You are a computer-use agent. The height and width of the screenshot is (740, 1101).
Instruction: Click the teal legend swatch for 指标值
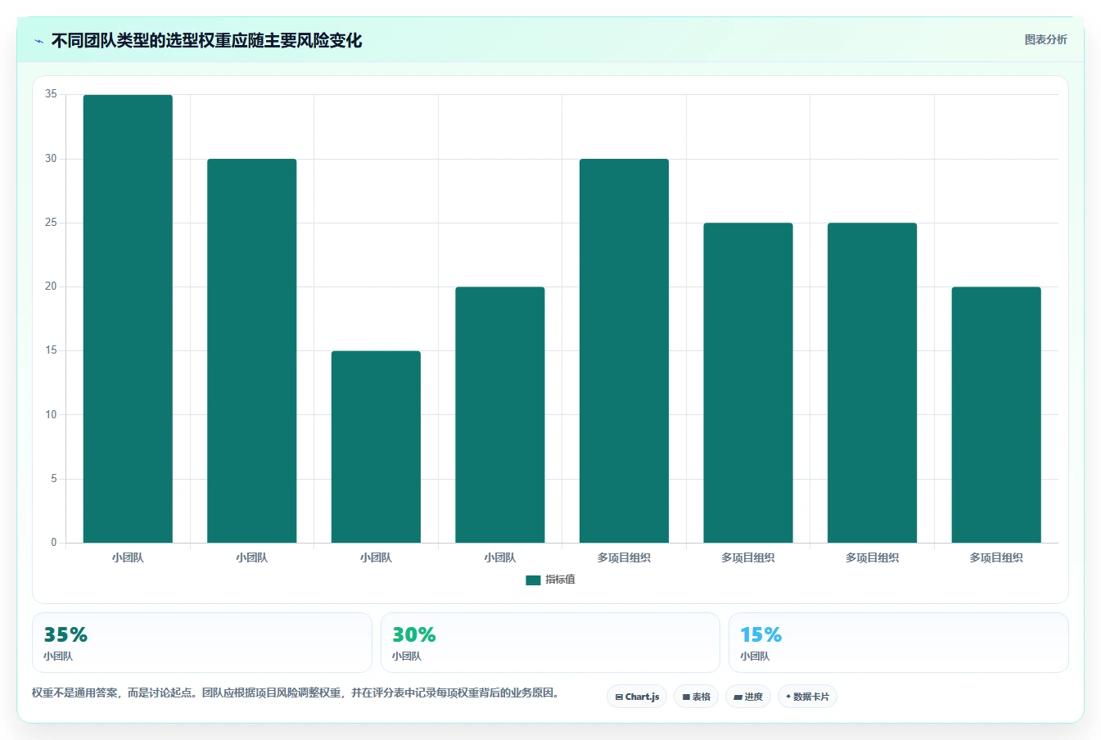point(533,580)
